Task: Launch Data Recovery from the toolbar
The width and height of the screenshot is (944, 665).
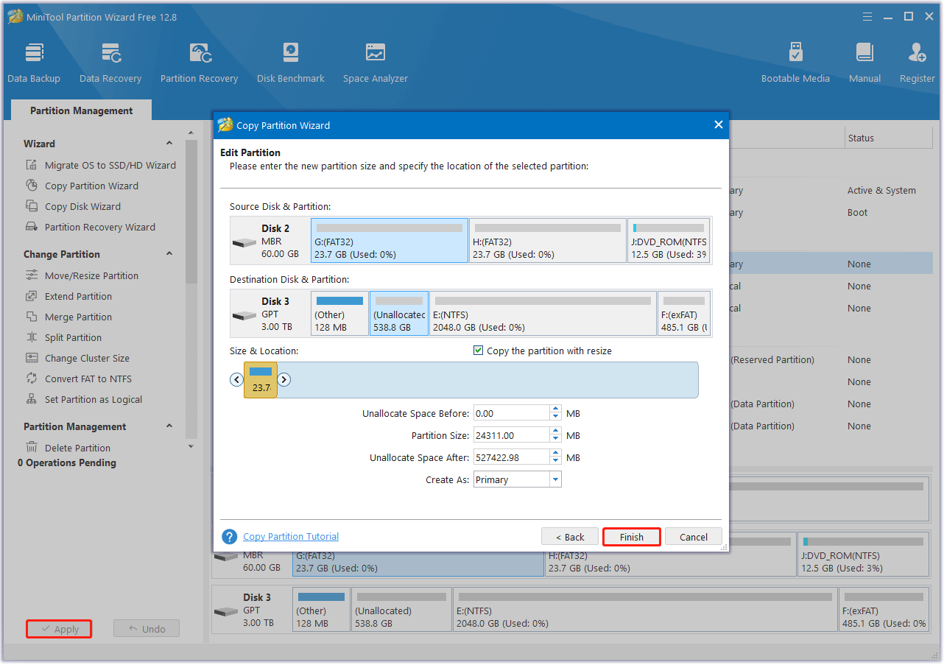Action: [110, 63]
